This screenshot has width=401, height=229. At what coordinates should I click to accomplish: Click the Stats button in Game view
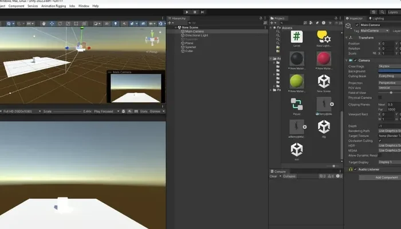point(144,112)
